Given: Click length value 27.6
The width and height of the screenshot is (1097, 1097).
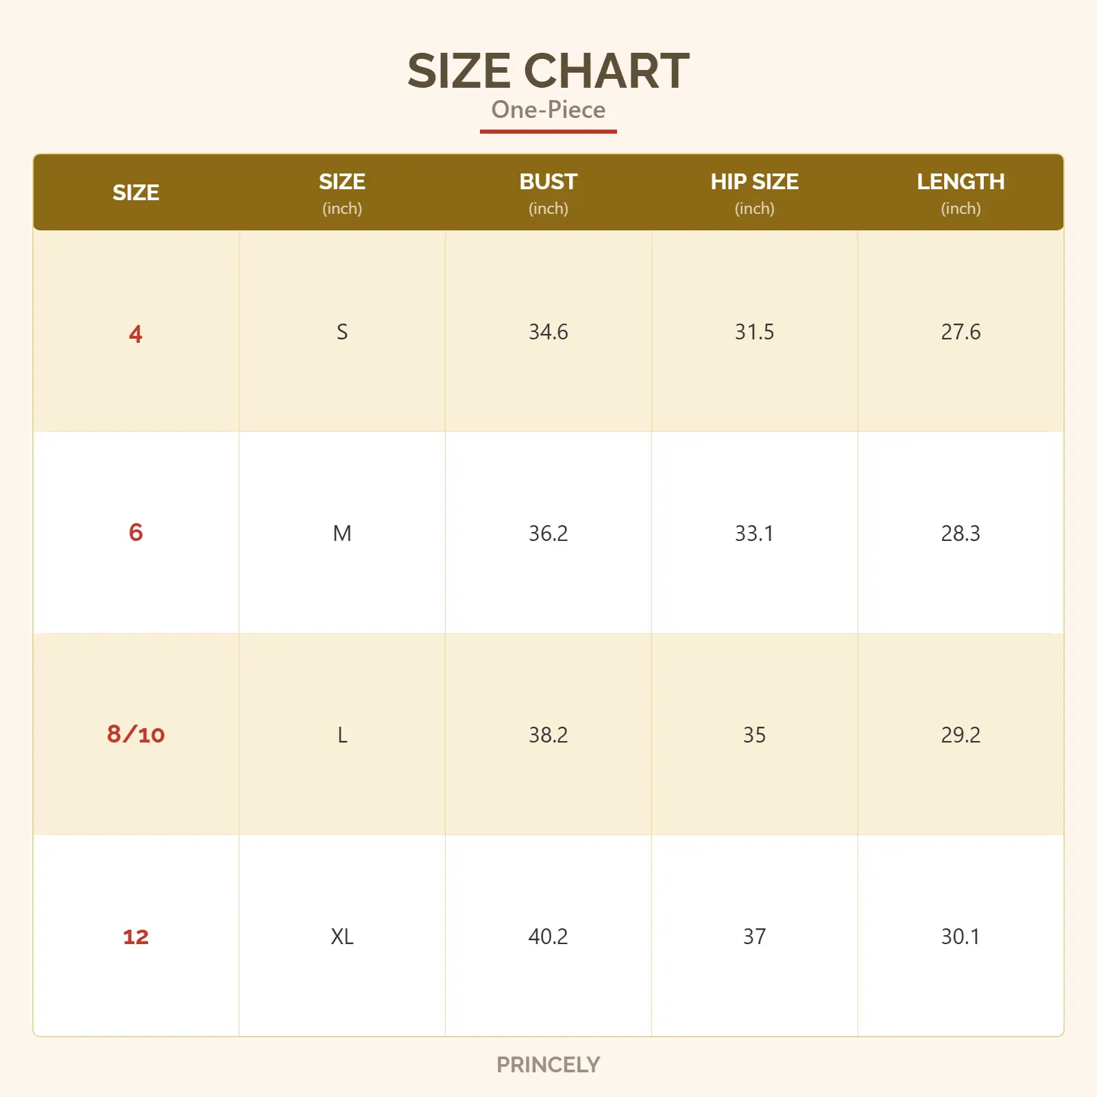Looking at the screenshot, I should click(960, 332).
